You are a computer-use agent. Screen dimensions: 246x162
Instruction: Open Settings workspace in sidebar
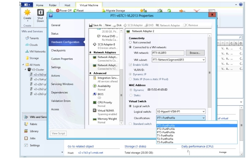(35, 145)
